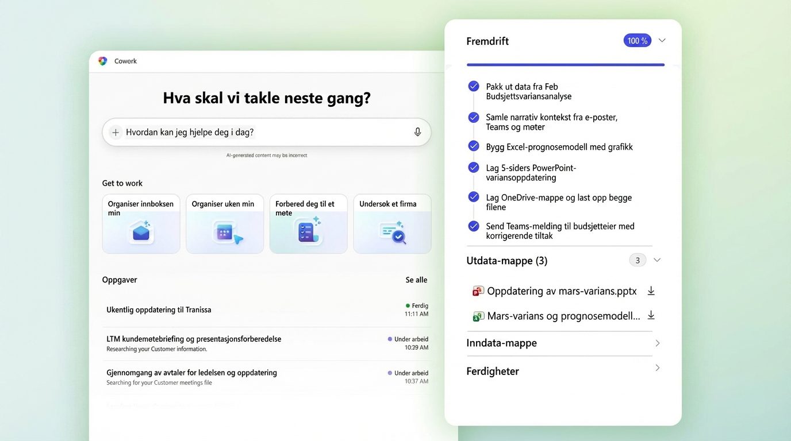Open the LTM kundemetebriefing task
This screenshot has height=441, width=791.
(194, 339)
